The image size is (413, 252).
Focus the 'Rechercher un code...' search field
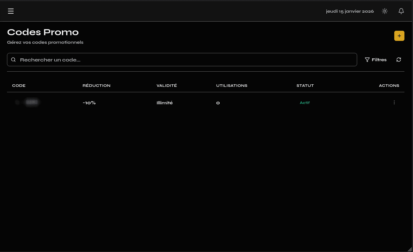184,60
